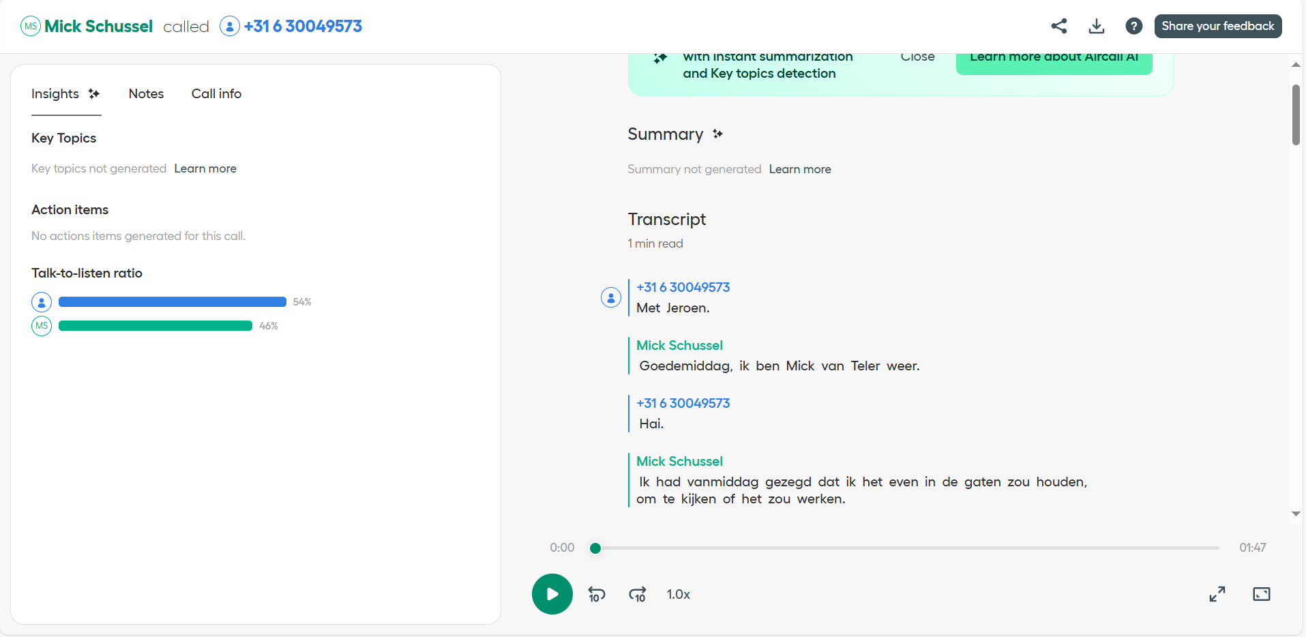Toggle the compact player view icon
1306x637 pixels.
click(x=1261, y=594)
